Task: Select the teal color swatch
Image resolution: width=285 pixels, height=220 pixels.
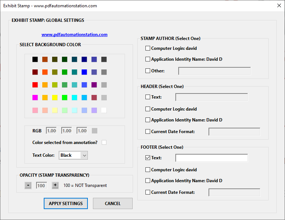Action: coord(74,72)
